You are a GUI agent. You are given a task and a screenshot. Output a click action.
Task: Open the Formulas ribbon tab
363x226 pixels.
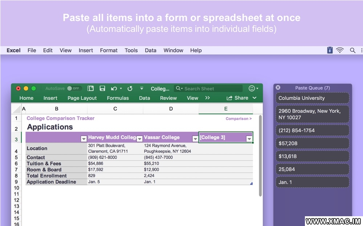click(118, 98)
